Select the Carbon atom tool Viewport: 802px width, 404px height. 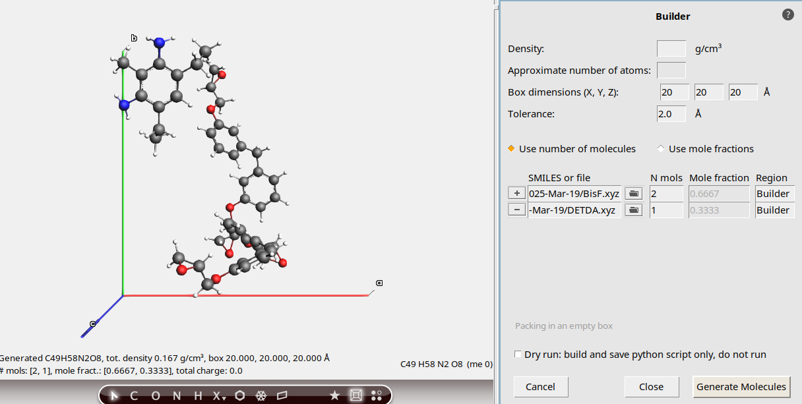pos(133,395)
